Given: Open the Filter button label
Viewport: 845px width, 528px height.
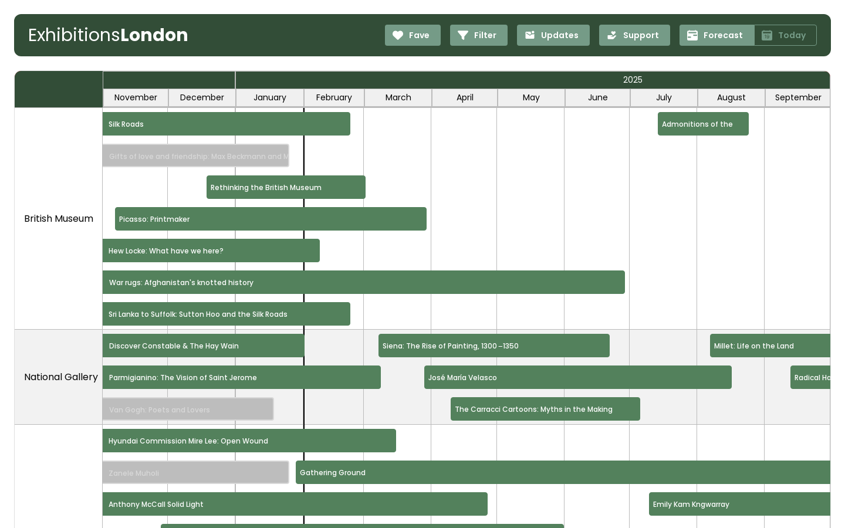Looking at the screenshot, I should [485, 35].
